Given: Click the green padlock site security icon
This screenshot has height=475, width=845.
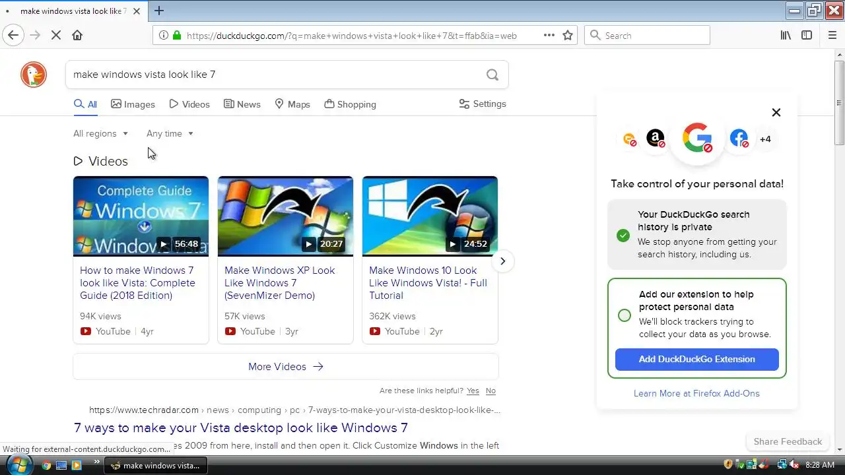Looking at the screenshot, I should pos(176,36).
